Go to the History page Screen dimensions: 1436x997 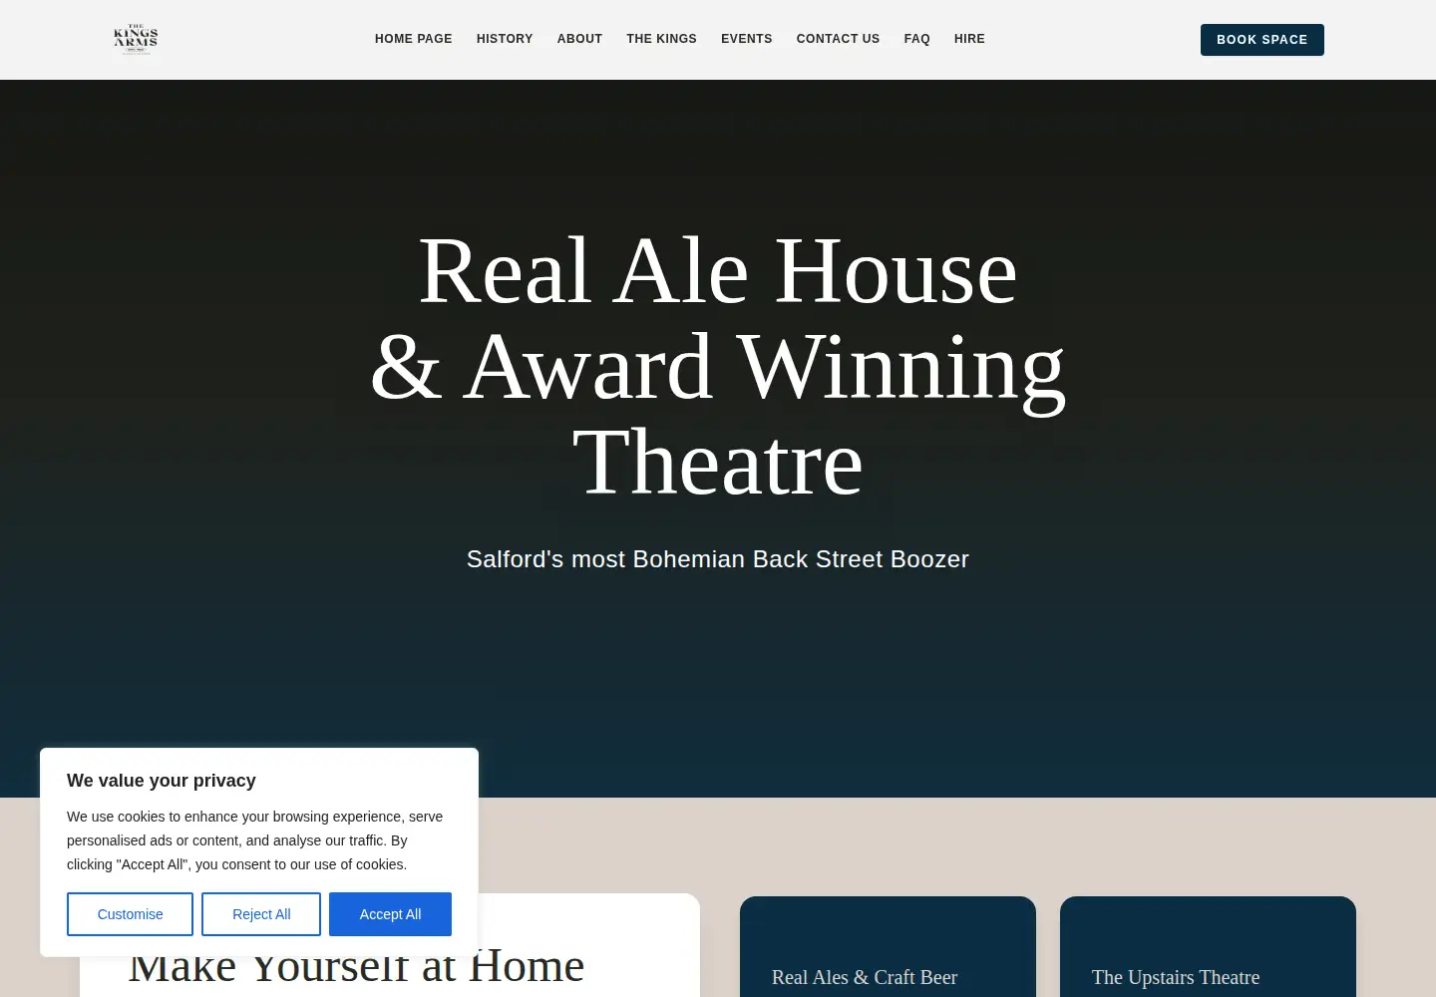505,39
